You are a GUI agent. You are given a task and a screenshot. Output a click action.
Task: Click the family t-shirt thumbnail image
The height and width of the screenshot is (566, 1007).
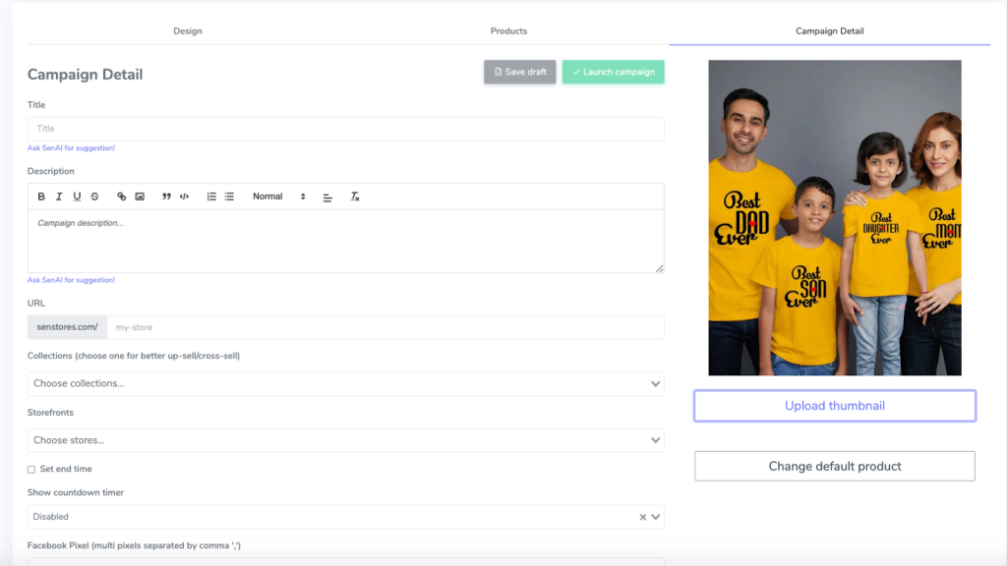pos(835,217)
